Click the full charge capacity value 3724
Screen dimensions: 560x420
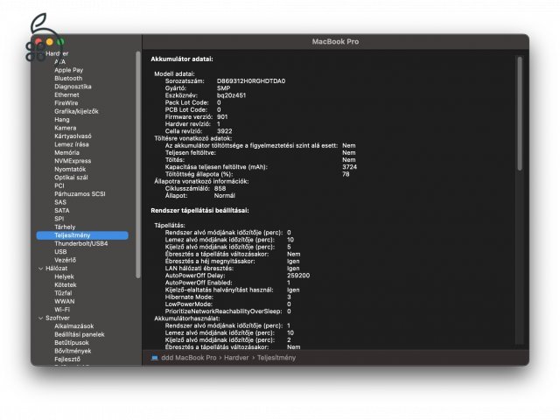tap(349, 167)
